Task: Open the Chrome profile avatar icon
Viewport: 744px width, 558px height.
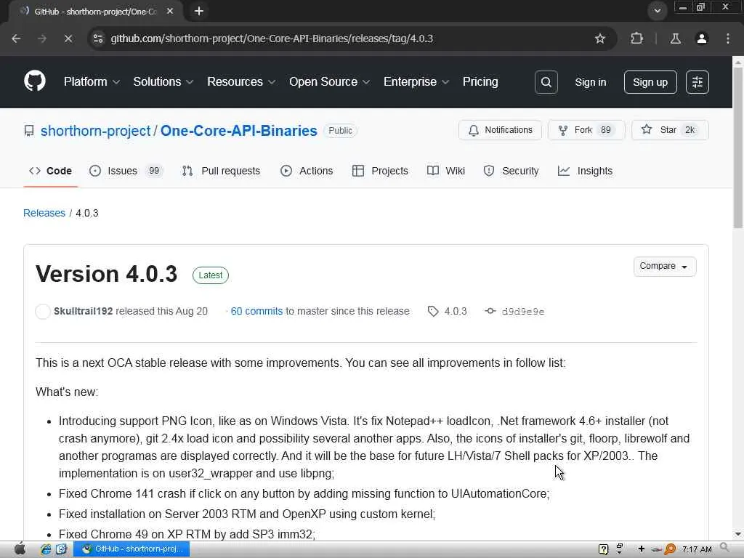Action: pos(702,39)
